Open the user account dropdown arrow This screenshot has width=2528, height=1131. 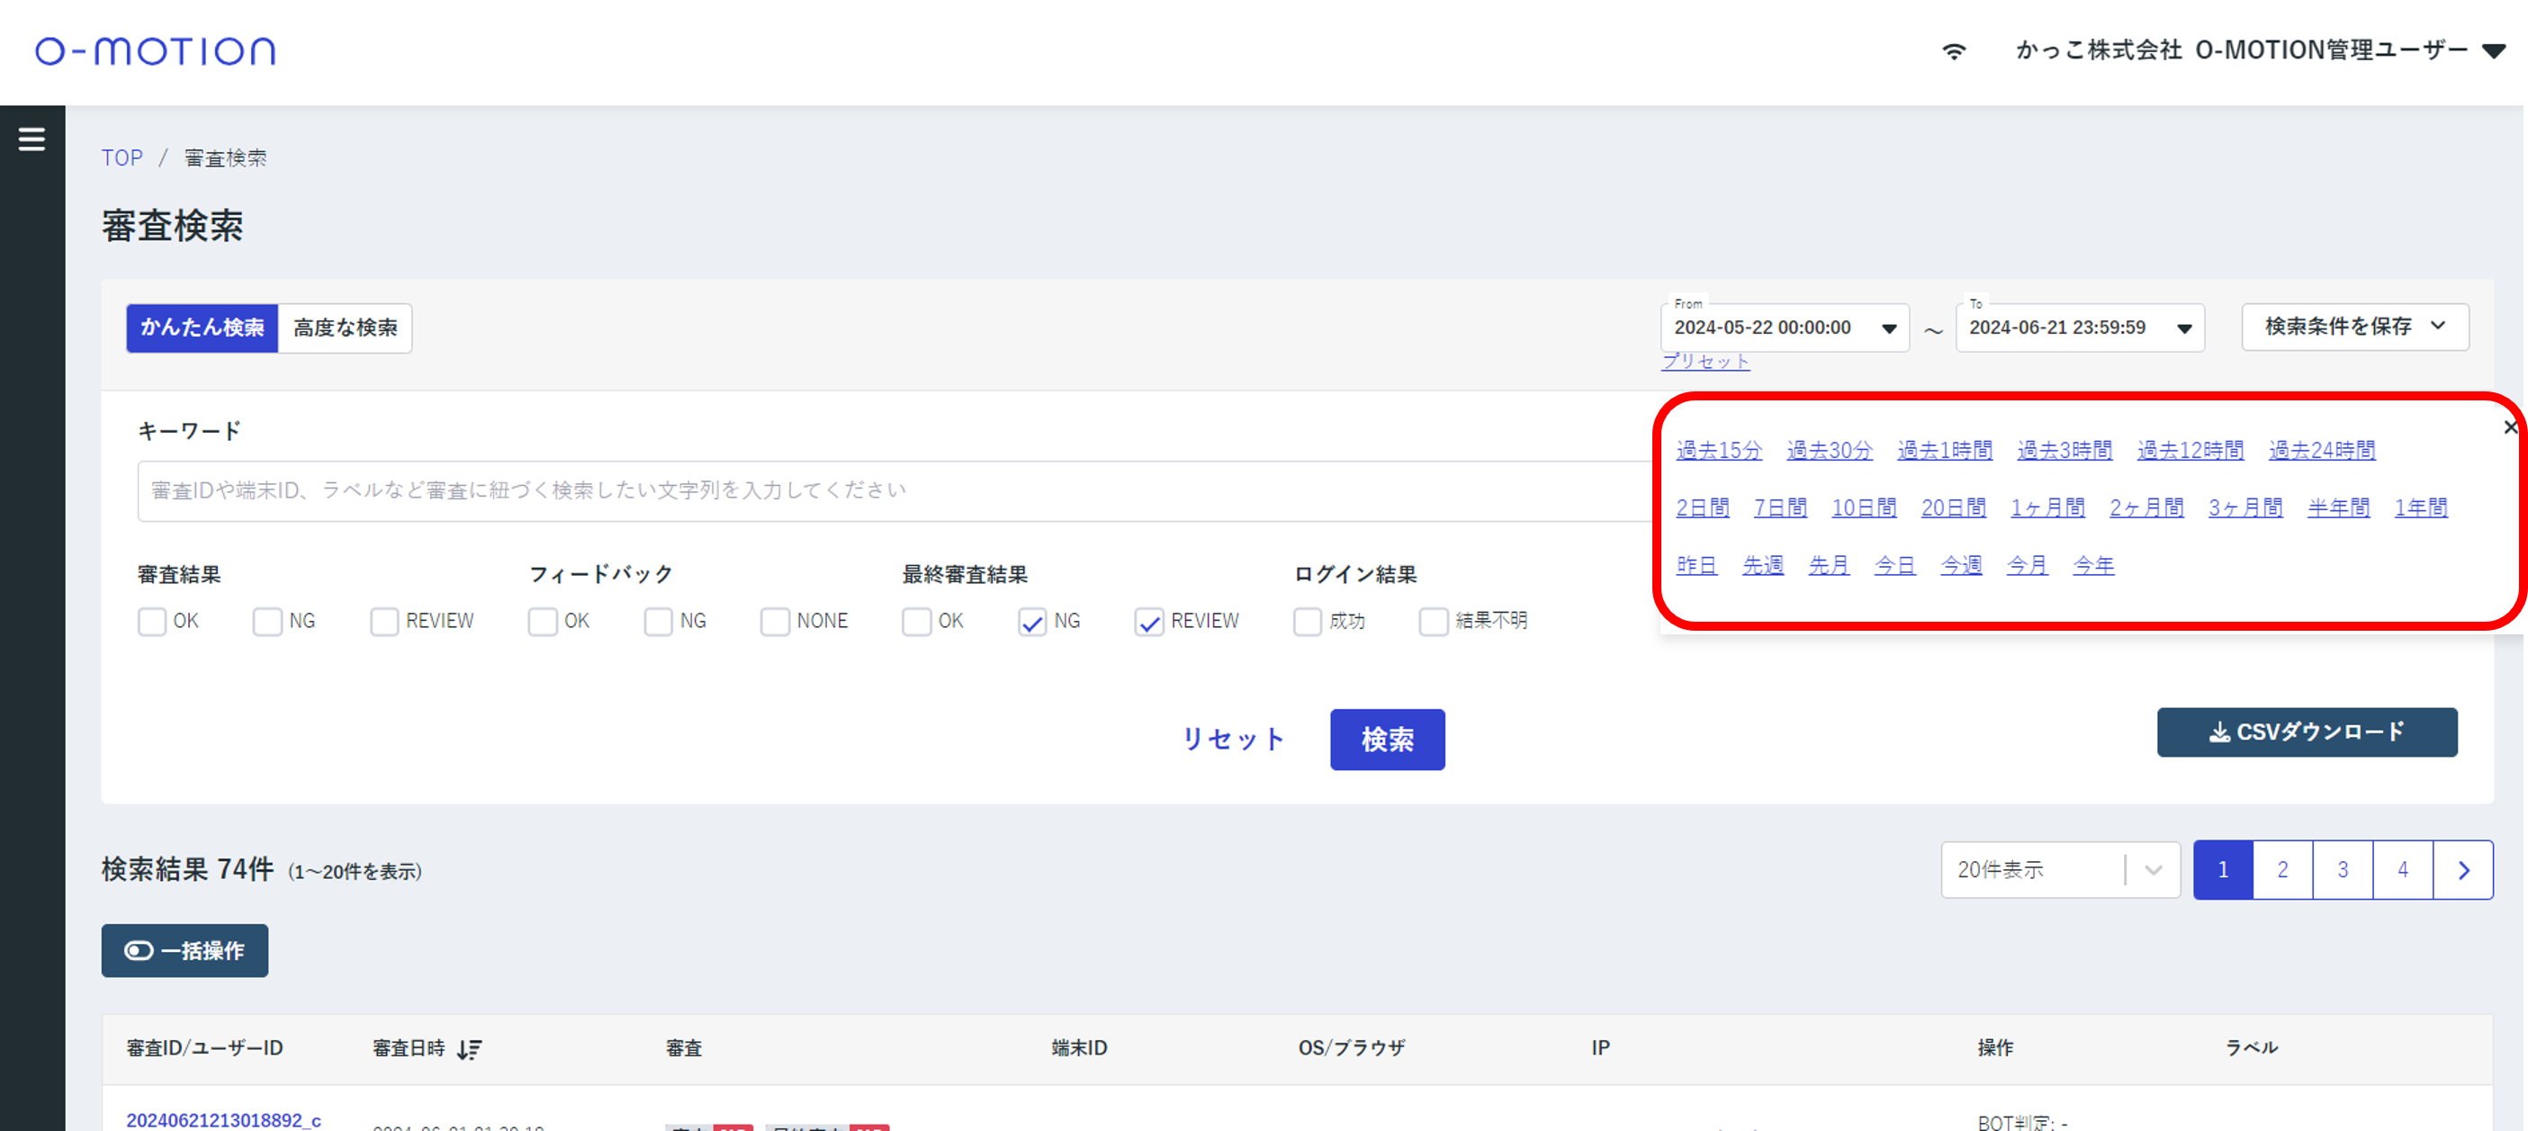[x=2493, y=51]
